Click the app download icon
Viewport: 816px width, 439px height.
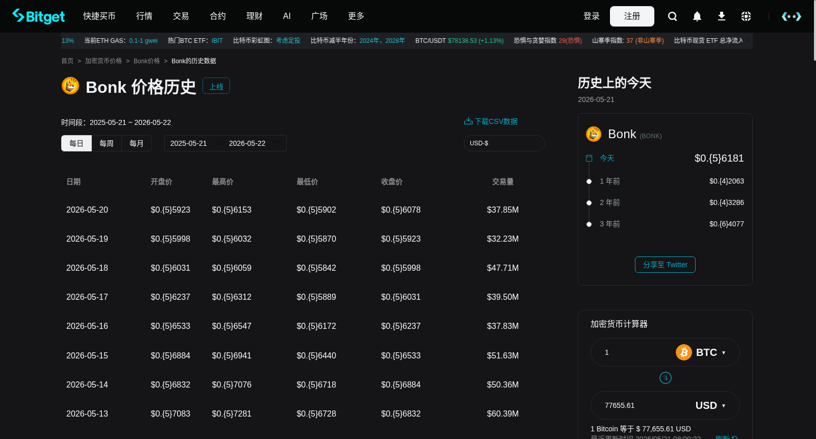pos(722,16)
